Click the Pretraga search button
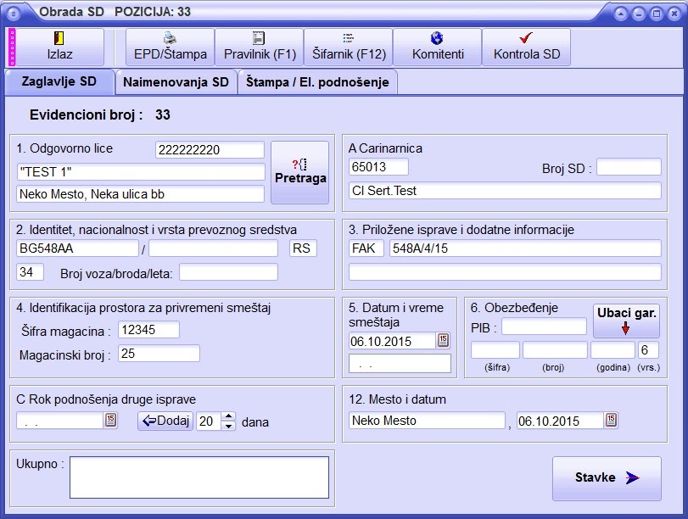The width and height of the screenshot is (688, 519). 300,172
